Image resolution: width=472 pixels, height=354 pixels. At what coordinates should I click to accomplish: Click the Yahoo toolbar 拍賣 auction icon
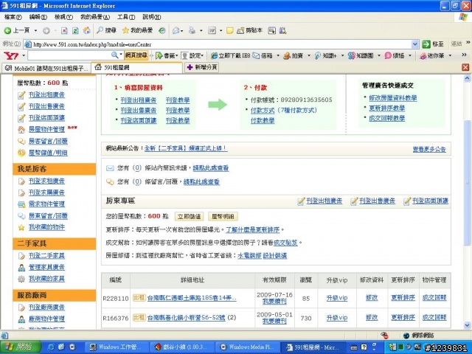pos(287,55)
